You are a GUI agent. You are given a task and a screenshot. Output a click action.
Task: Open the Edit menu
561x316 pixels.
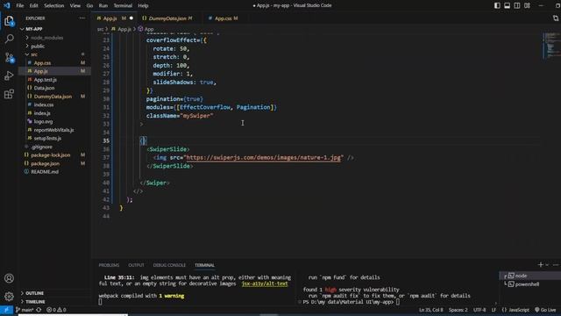tap(33, 5)
